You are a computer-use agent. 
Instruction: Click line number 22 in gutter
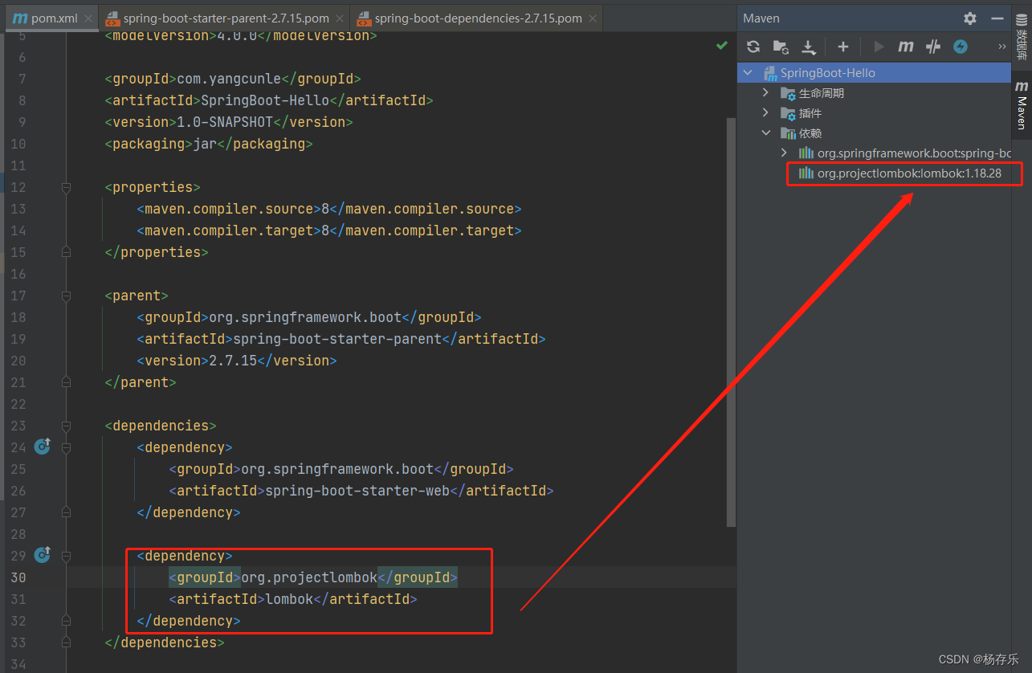[x=18, y=404]
